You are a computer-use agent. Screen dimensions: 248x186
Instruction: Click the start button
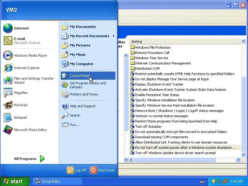tap(15, 181)
